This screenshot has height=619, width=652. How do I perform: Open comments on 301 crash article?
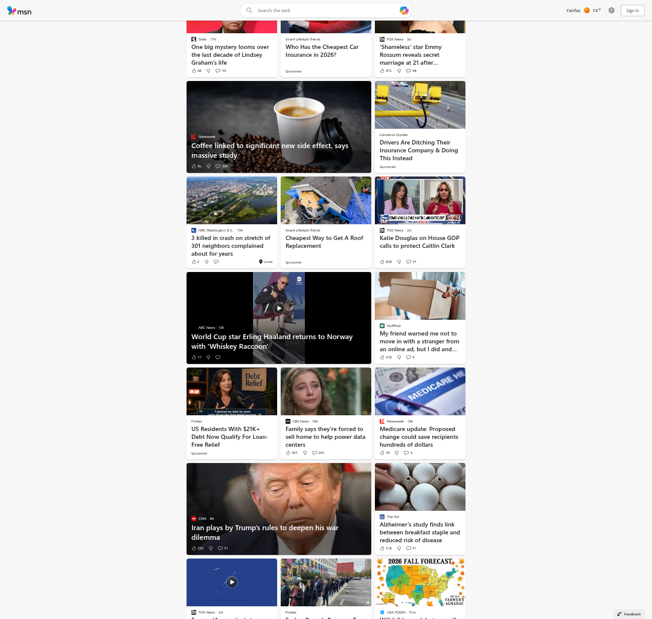pos(216,262)
